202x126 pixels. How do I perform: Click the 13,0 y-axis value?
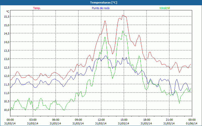pyautogui.click(x=7, y=59)
